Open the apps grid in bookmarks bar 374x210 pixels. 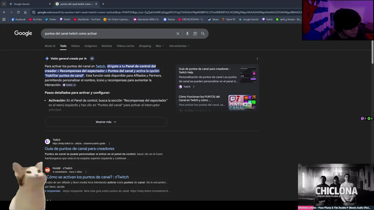click(x=4, y=20)
